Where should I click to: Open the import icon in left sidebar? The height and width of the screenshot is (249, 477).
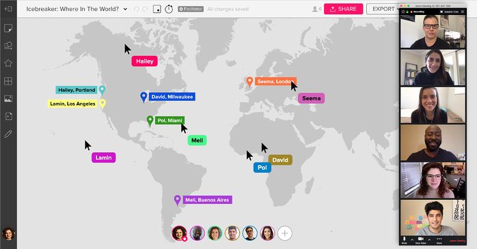(8, 116)
